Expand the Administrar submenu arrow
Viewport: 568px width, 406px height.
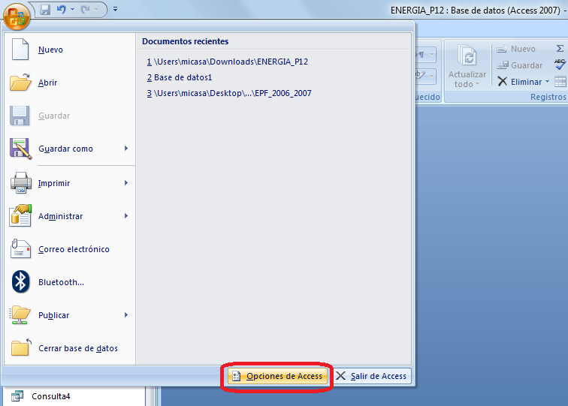point(126,215)
